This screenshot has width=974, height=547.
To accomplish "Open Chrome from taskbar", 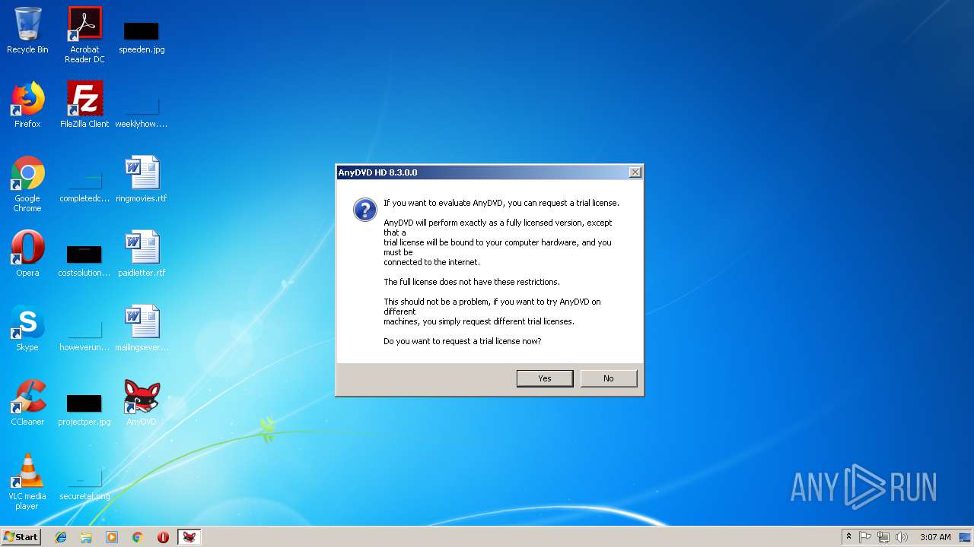I will click(x=138, y=537).
